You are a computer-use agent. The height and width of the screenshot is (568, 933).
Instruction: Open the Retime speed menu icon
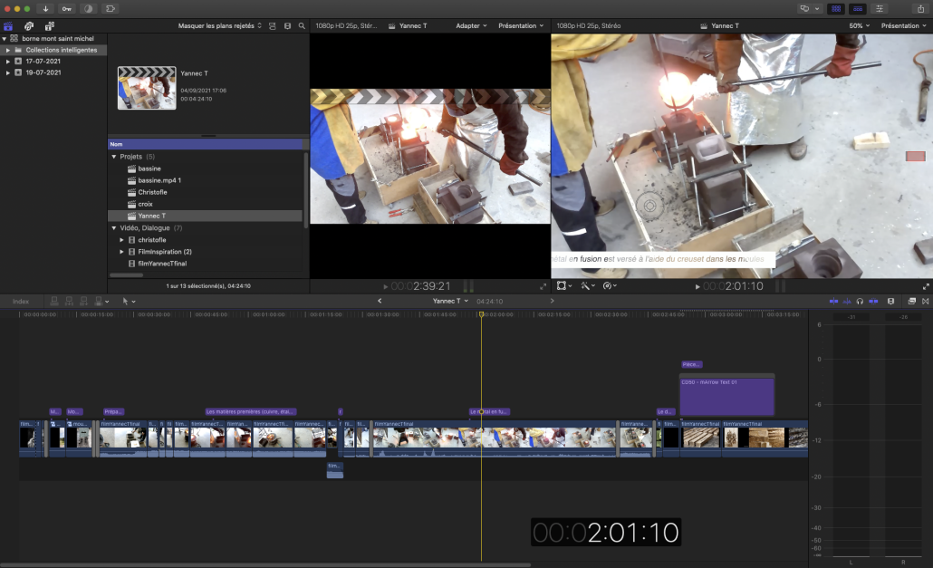click(610, 286)
